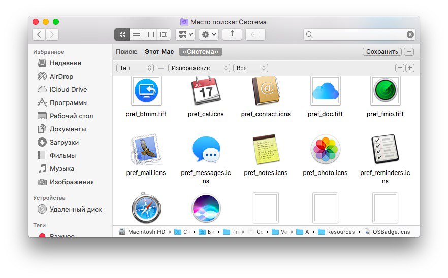Click the Сохранить button
Viewport: 448px width, 278px height.
pos(382,52)
